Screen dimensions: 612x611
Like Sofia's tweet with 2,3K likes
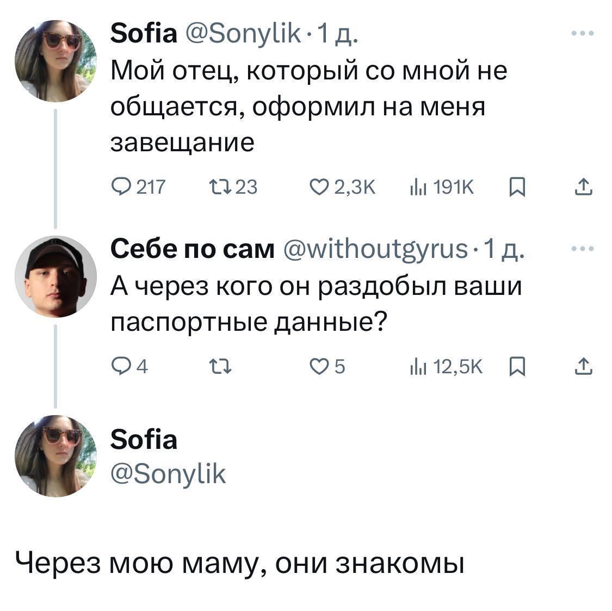point(317,188)
